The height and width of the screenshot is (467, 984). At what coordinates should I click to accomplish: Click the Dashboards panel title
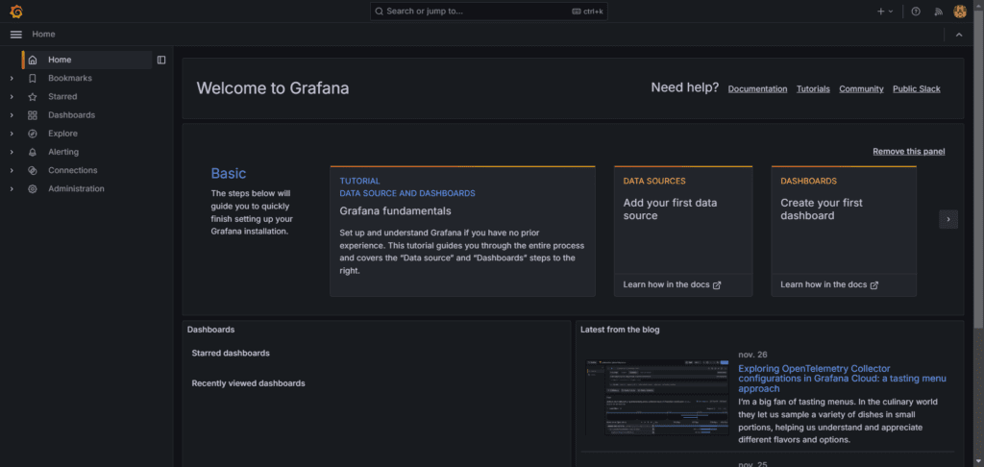click(210, 330)
